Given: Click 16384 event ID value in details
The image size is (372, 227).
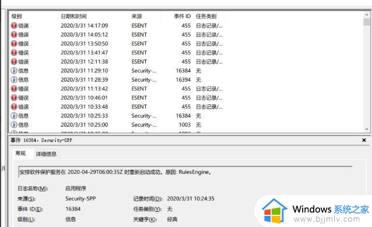Looking at the screenshot, I should click(73, 209).
